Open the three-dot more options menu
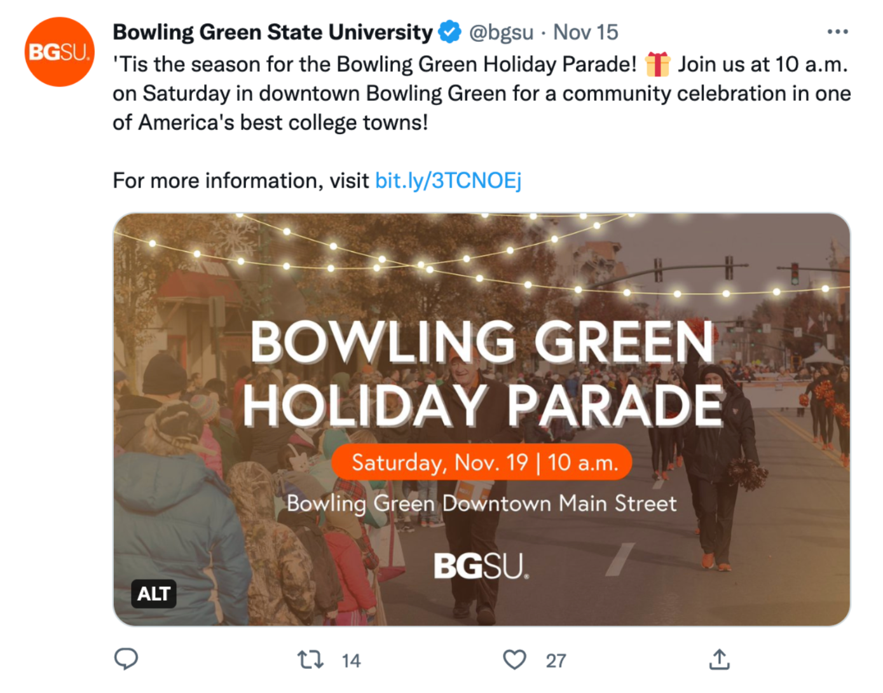The height and width of the screenshot is (693, 883). pos(837,32)
